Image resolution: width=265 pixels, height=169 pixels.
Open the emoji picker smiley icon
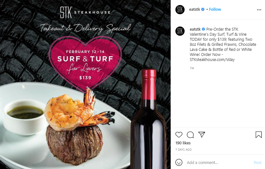(179, 162)
